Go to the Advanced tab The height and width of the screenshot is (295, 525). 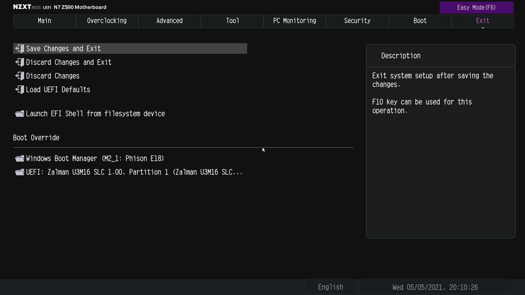(x=169, y=21)
